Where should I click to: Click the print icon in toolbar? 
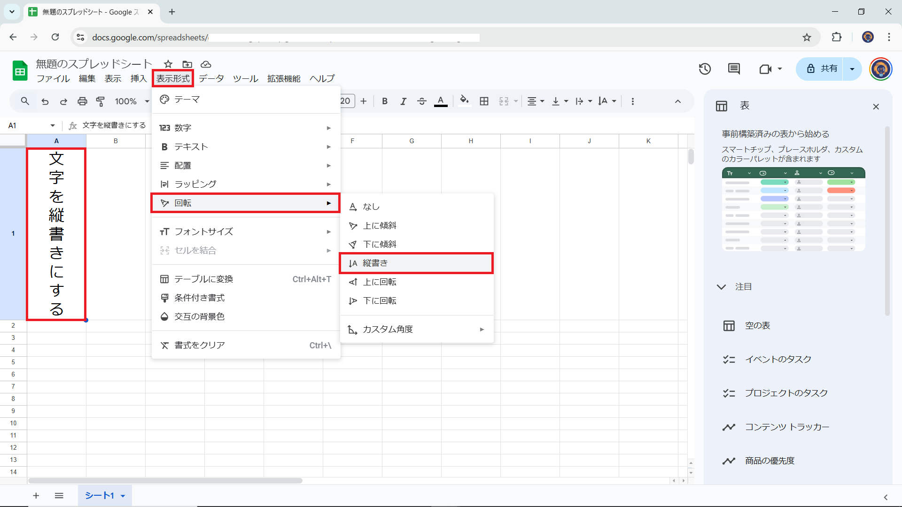coord(82,101)
